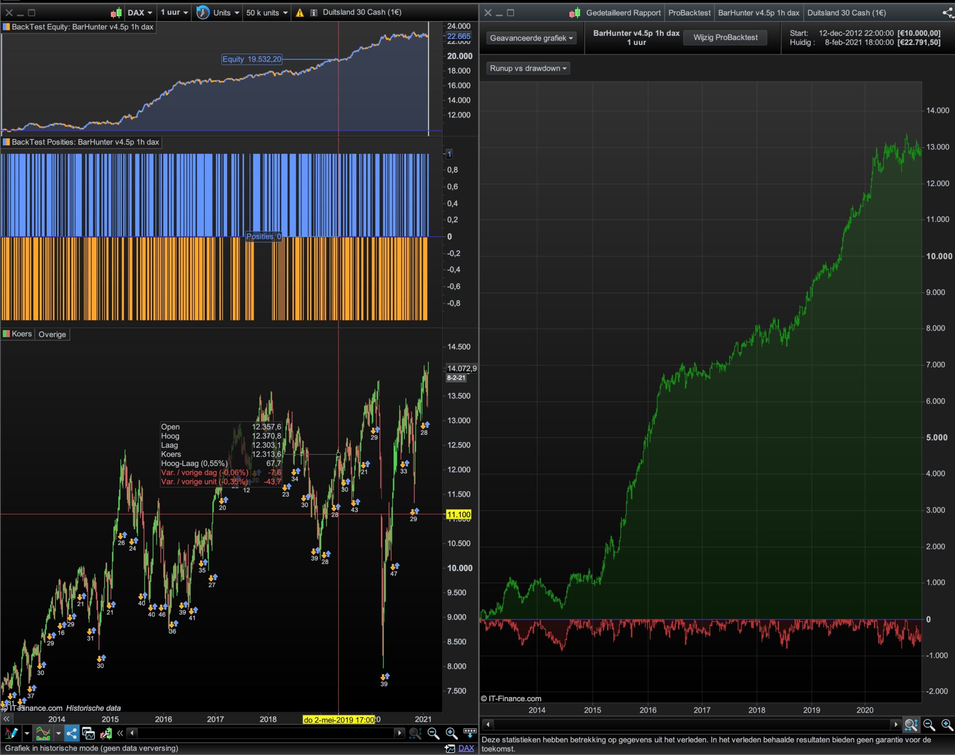Screen dimensions: 955x755
Task: Click the BackTest Equity orange-blue color swatch
Action: coord(6,27)
